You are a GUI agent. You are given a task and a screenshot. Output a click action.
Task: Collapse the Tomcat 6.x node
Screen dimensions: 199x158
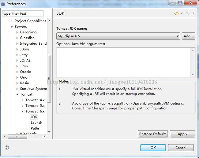[x=22, y=112]
